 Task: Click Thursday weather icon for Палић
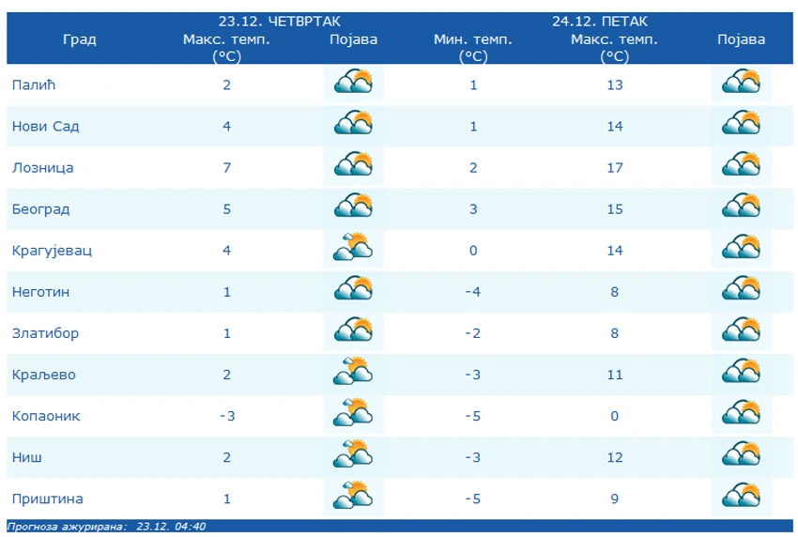point(353,83)
